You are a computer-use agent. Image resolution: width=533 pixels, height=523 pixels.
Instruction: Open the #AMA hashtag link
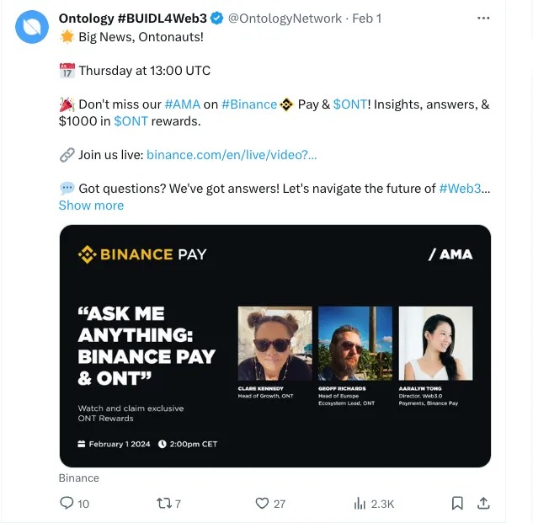click(182, 104)
